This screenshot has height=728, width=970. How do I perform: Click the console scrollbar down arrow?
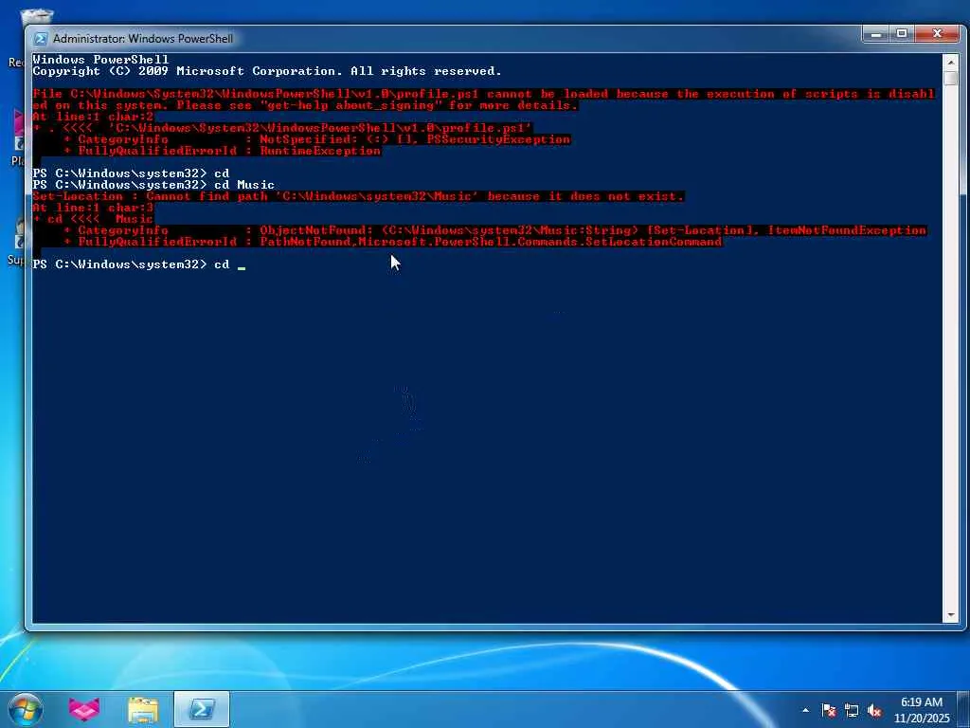[951, 615]
